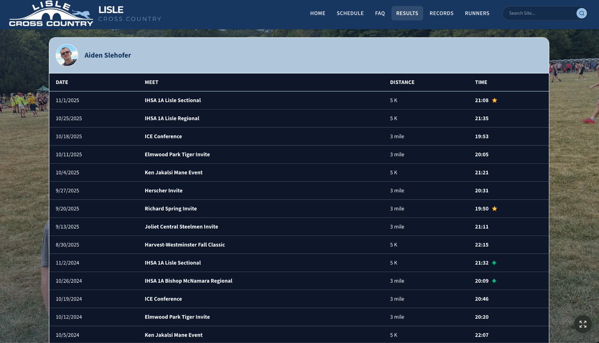Click the gold star beside 19:50
This screenshot has width=599, height=343.
pyautogui.click(x=495, y=209)
